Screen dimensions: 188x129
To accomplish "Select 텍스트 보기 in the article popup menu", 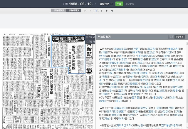I will tap(90, 37).
